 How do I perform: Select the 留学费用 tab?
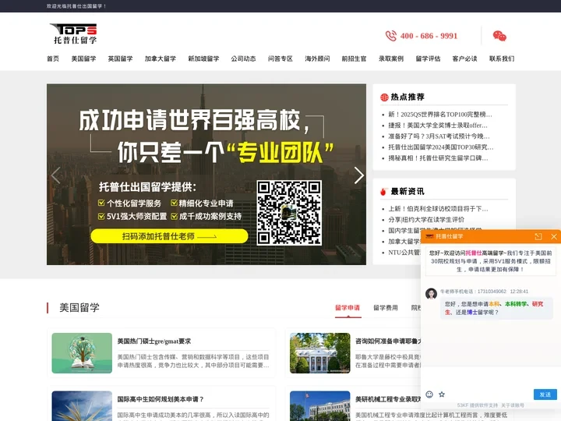pyautogui.click(x=386, y=308)
